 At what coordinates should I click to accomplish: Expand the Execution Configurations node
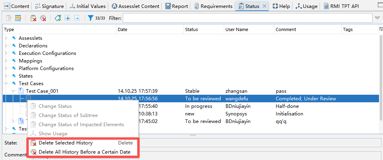[6, 53]
